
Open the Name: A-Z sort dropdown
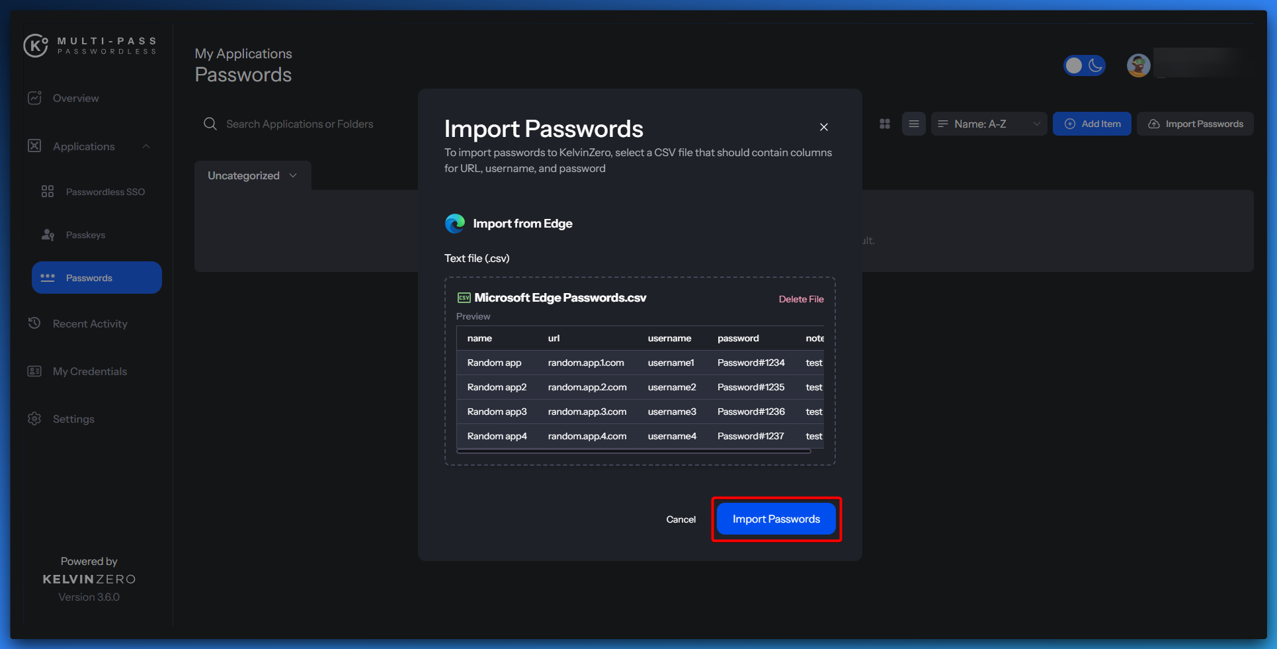tap(989, 124)
